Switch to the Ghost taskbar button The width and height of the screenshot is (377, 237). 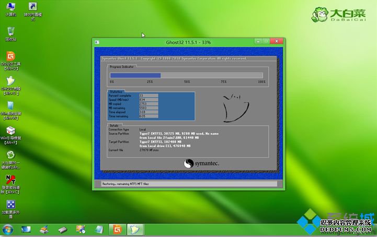tap(135, 230)
